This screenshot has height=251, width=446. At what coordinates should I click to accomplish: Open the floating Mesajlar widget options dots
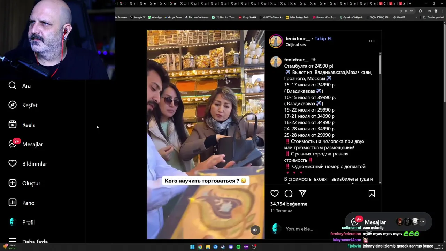click(x=422, y=222)
